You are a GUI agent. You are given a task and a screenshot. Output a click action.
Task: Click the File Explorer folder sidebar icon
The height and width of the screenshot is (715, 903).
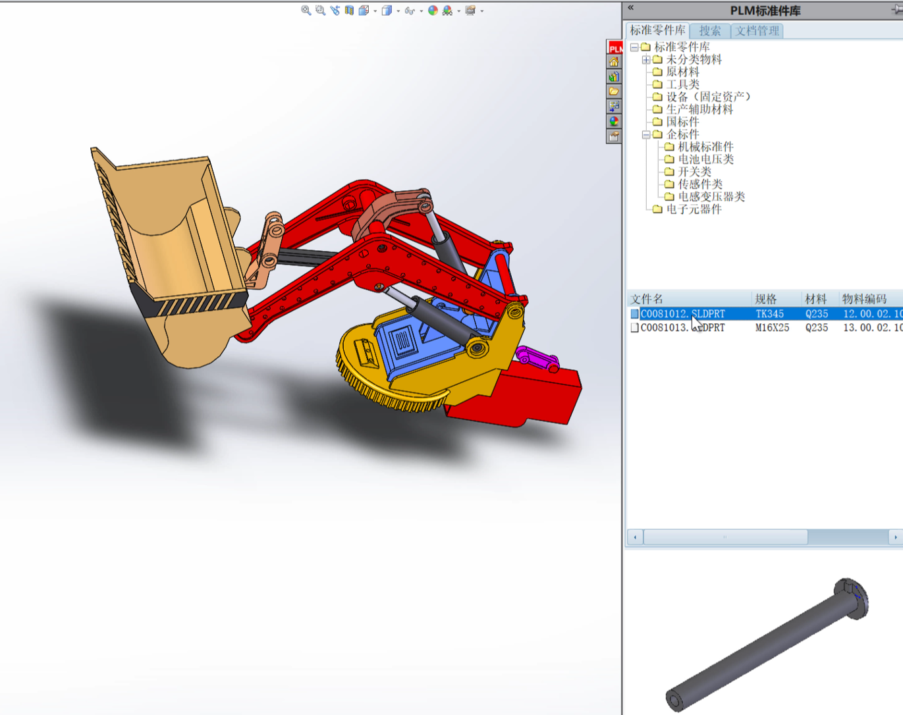pos(614,92)
